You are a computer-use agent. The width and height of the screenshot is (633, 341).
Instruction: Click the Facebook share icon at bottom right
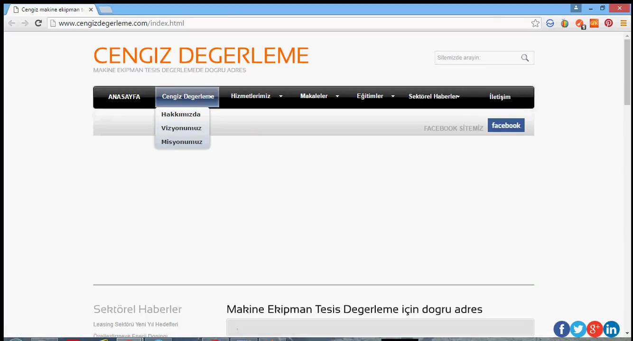pos(561,329)
